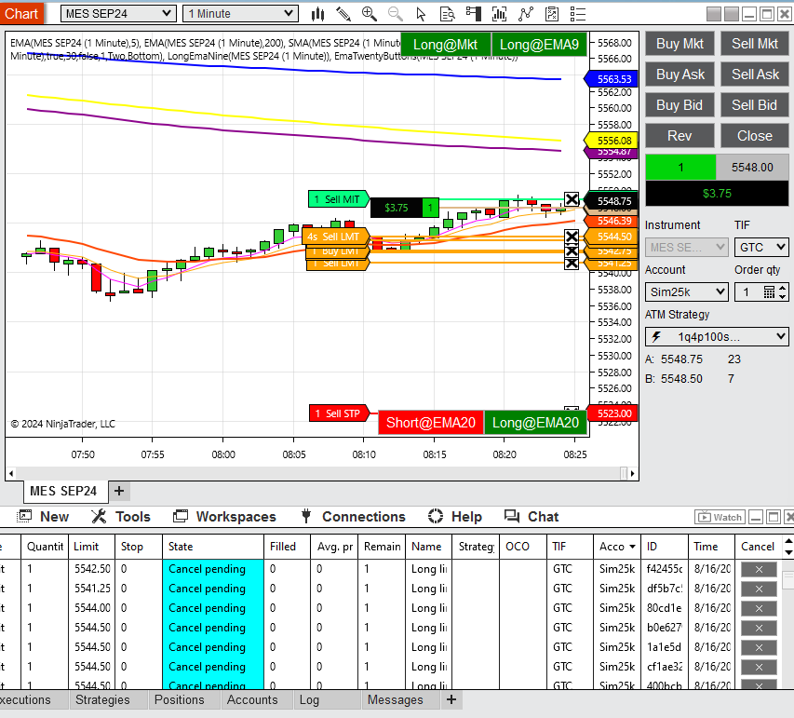This screenshot has height=718, width=794.
Task: Open the strategies line icon
Action: click(526, 14)
